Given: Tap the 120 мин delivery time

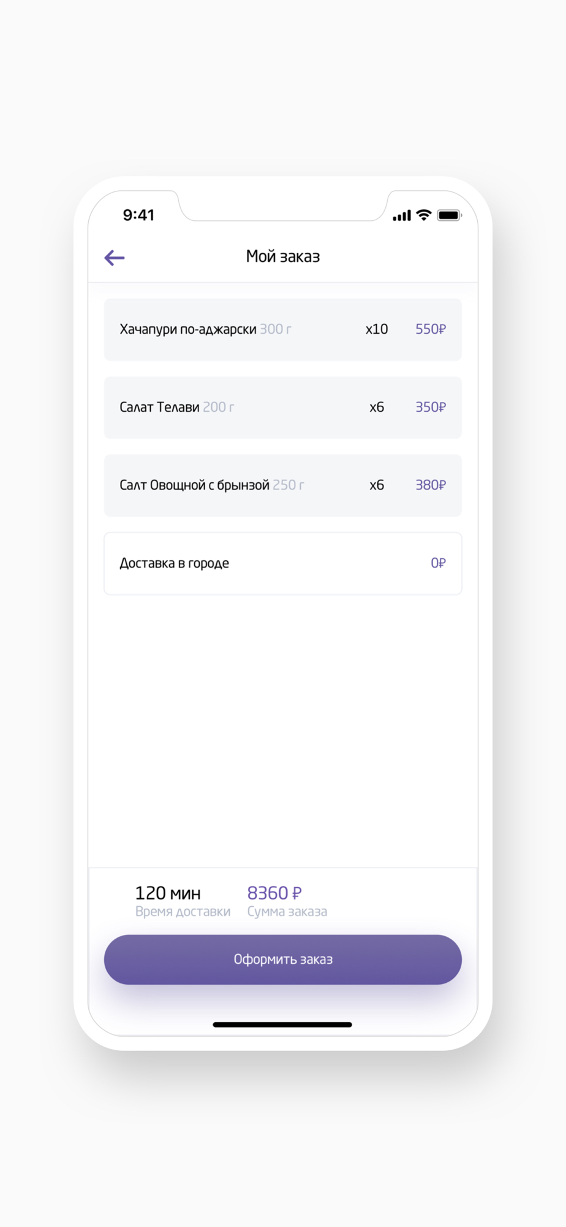Looking at the screenshot, I should click(168, 893).
